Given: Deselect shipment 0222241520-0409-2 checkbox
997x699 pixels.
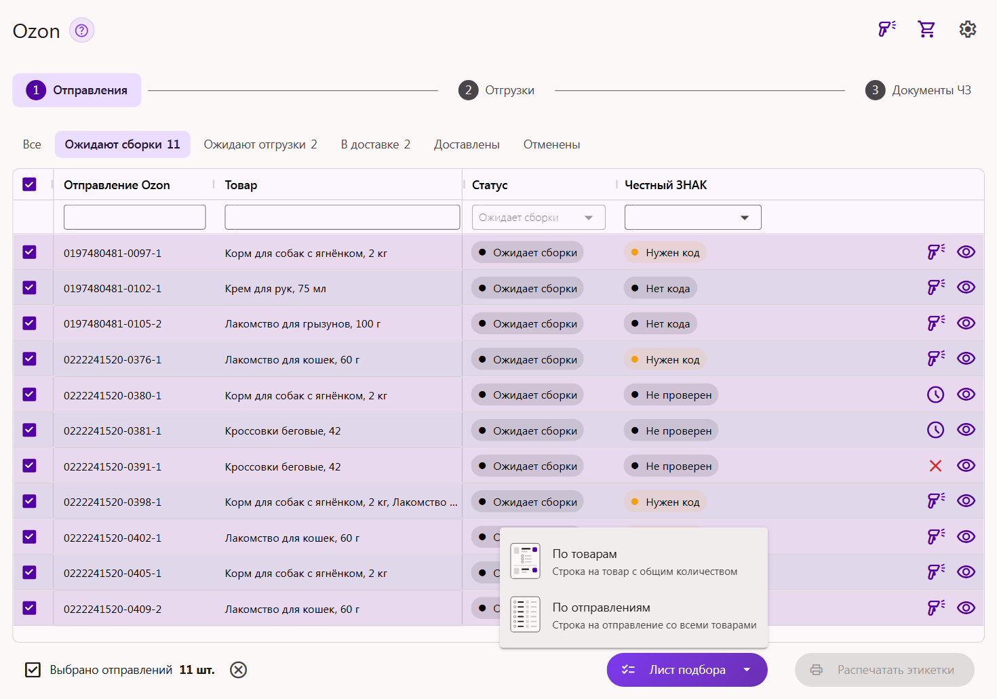Looking at the screenshot, I should click(x=29, y=608).
